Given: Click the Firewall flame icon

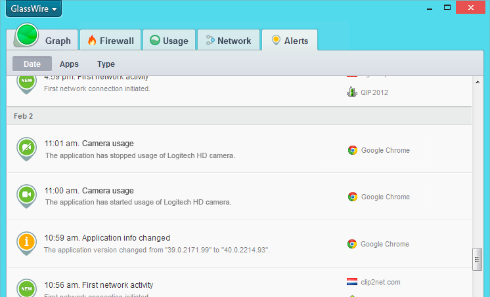Looking at the screenshot, I should [92, 40].
